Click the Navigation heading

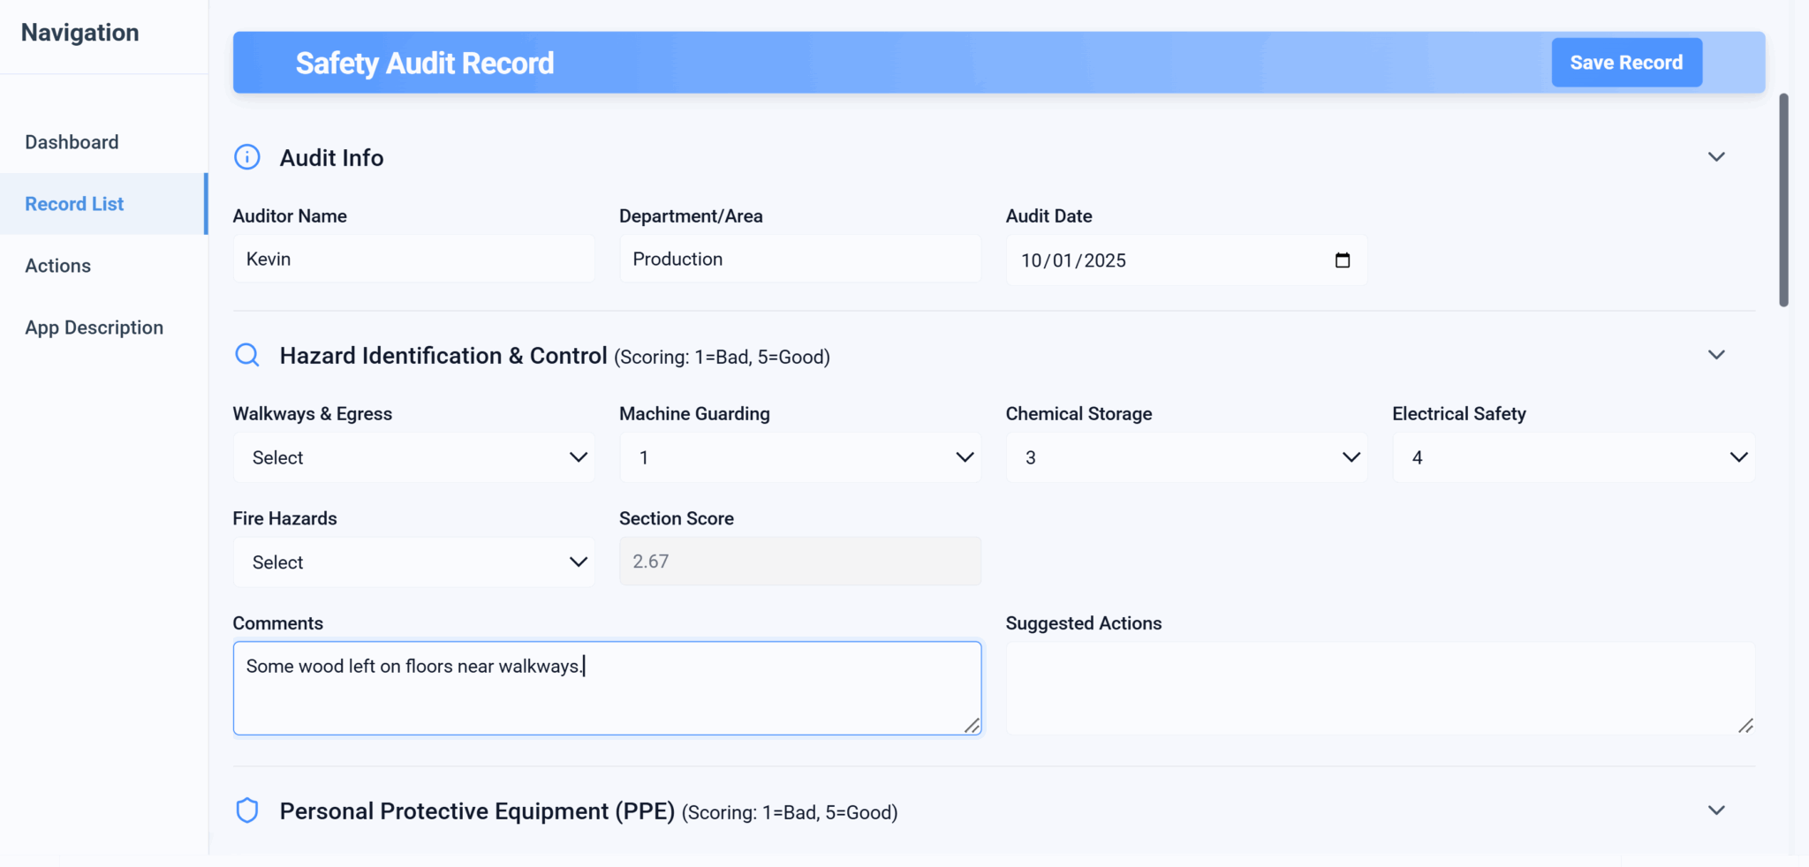click(79, 33)
